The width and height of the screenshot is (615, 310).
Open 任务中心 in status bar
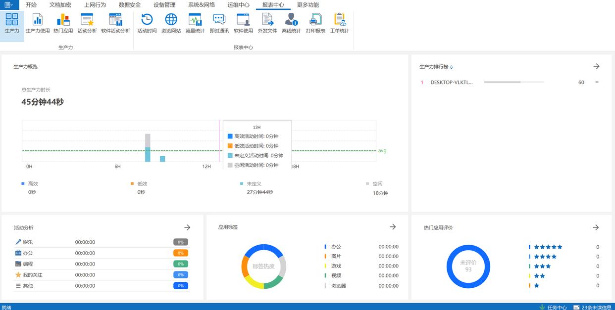tap(553, 307)
